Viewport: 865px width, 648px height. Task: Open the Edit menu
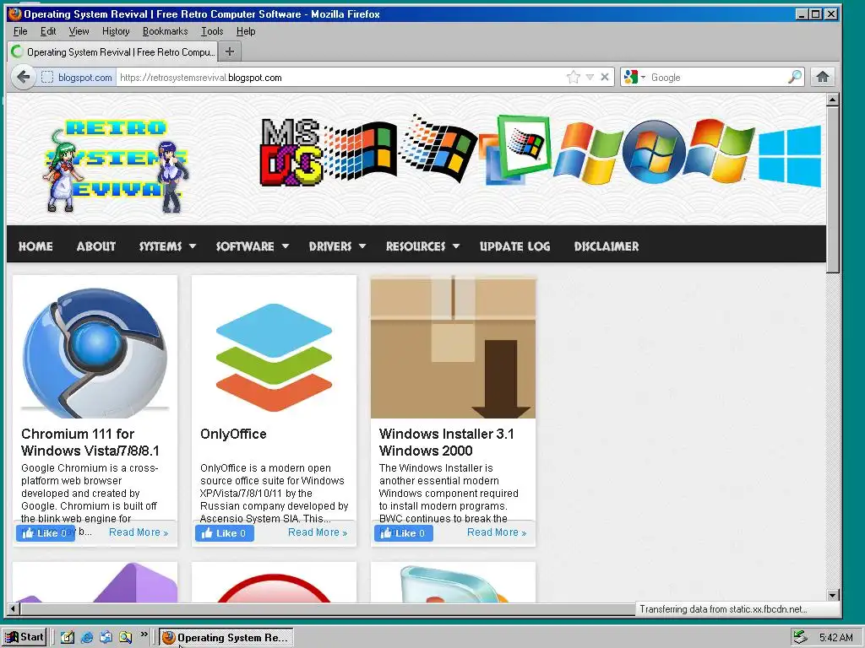click(x=48, y=31)
